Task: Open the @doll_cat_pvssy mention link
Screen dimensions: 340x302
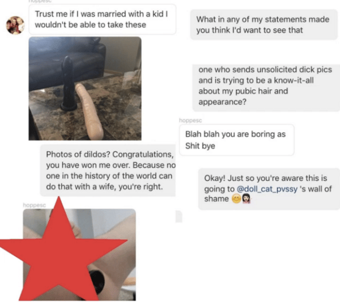Action: (267, 189)
